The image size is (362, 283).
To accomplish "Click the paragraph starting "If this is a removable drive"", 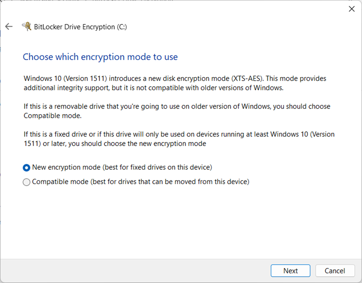I will (177, 111).
